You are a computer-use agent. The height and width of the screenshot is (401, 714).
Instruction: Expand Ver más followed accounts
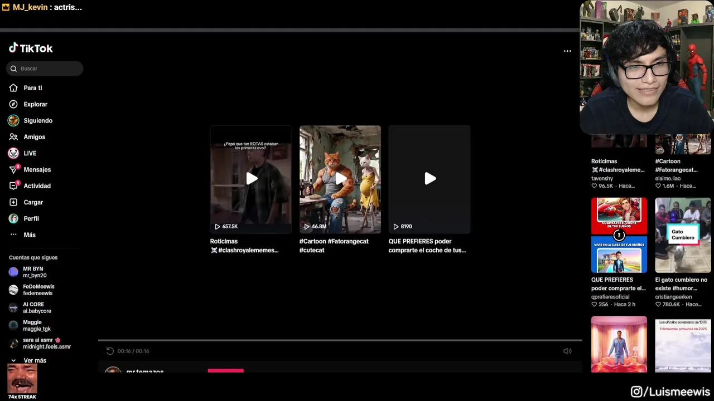(35, 360)
